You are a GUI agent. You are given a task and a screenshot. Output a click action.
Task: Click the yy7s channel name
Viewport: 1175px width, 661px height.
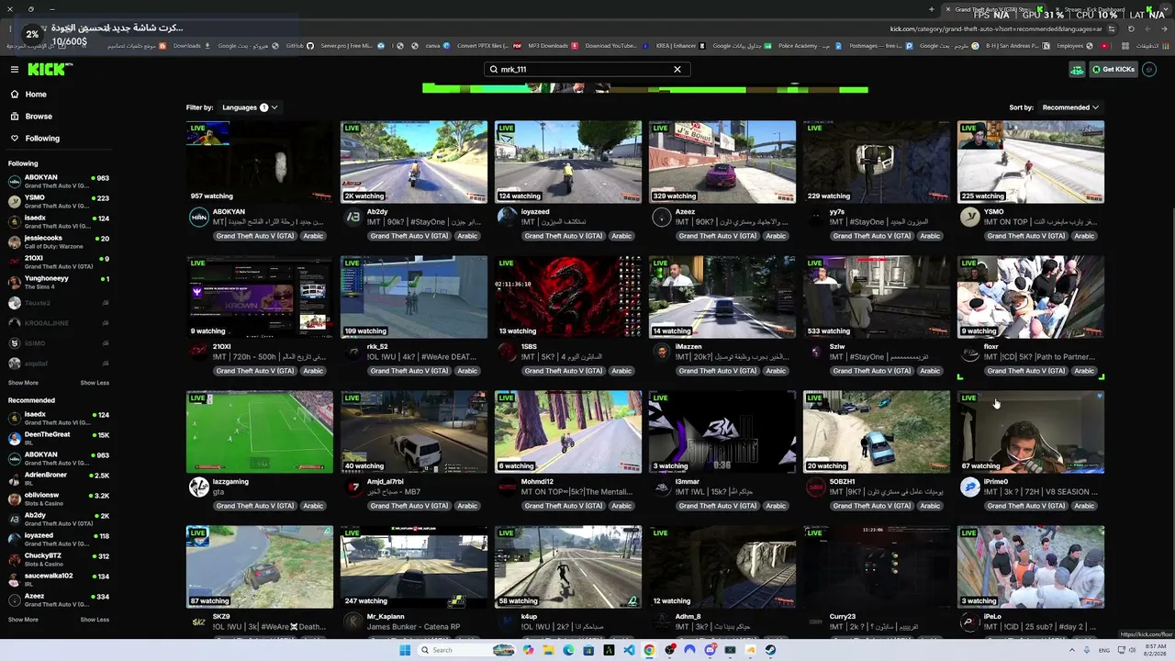click(836, 212)
